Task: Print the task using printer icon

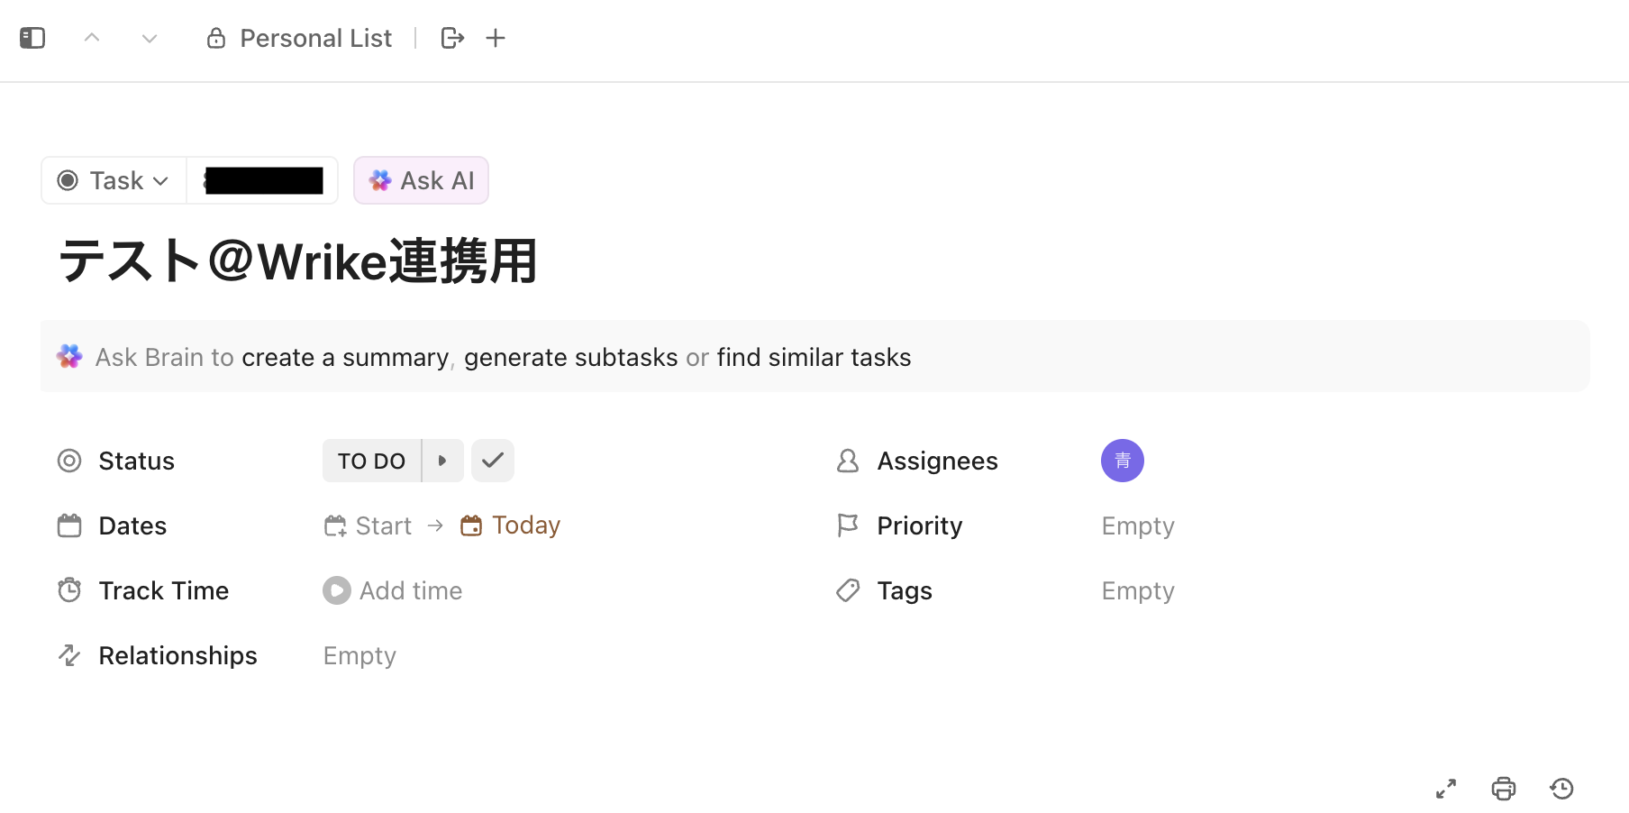Action: 1504,789
